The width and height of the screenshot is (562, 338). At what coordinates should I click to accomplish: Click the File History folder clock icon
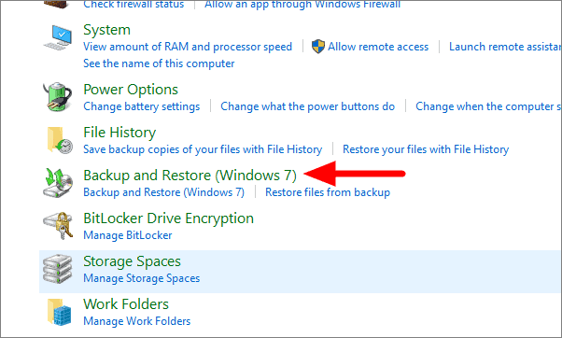click(59, 140)
